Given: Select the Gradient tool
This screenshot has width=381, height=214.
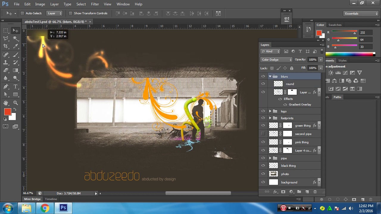Looking at the screenshot, I should [15, 70].
